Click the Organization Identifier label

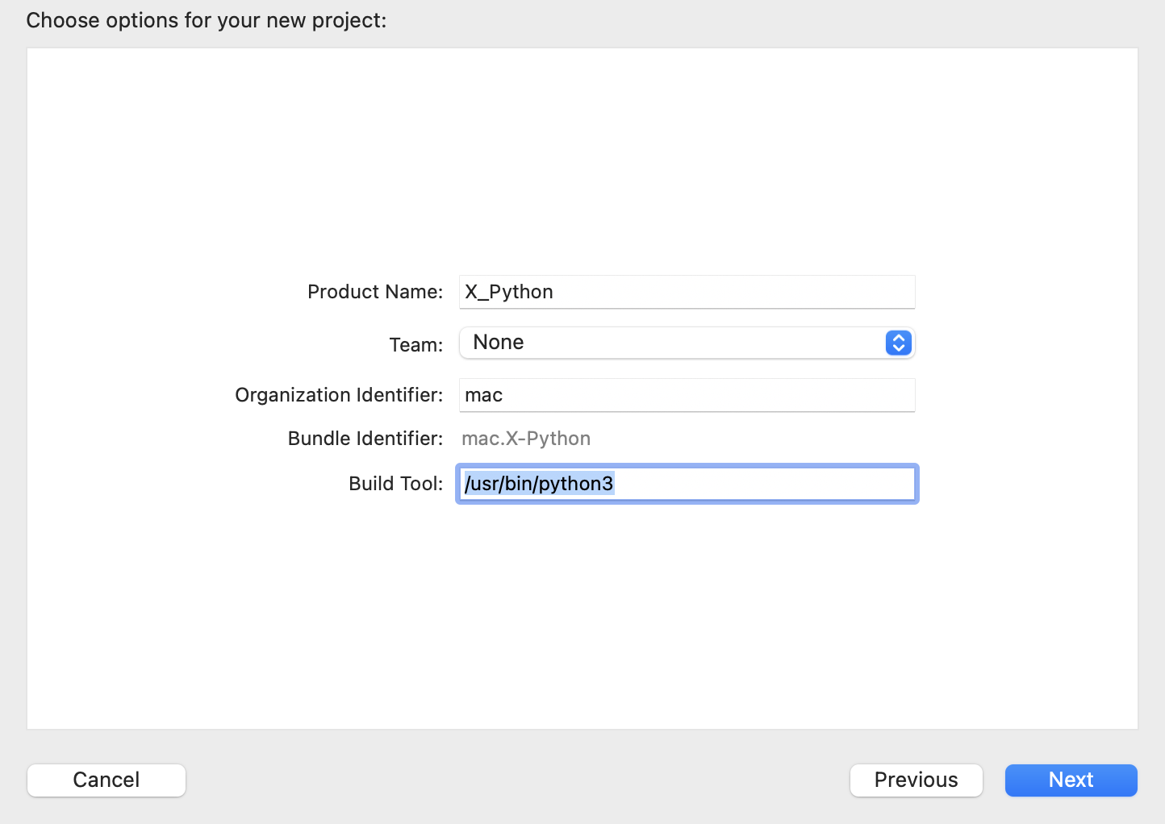(x=338, y=395)
